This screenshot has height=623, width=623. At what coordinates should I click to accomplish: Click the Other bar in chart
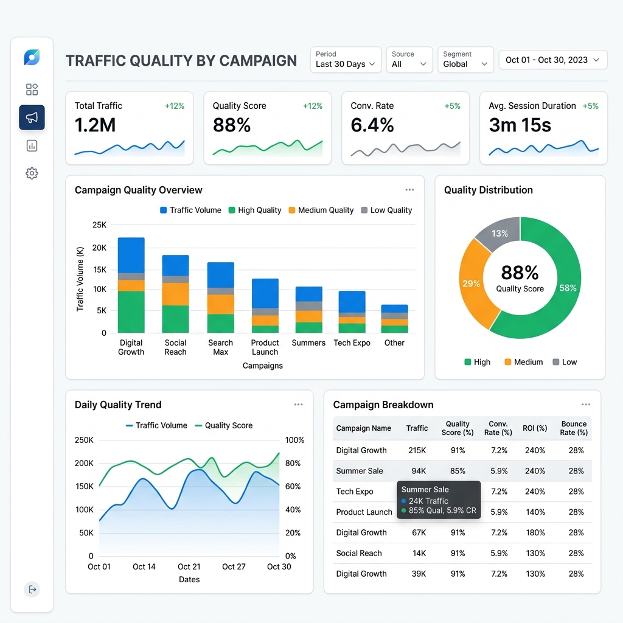394,319
